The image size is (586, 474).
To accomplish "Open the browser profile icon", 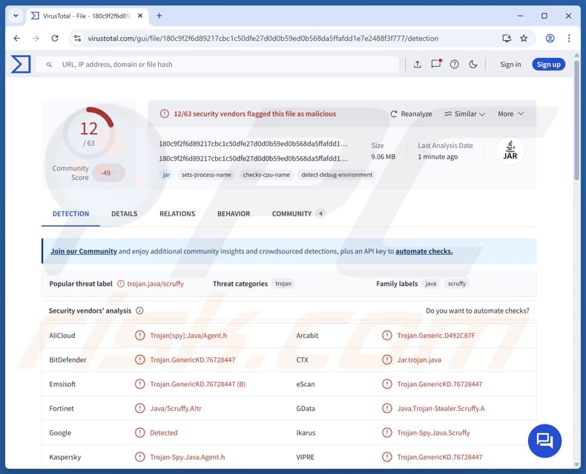I will coord(550,38).
